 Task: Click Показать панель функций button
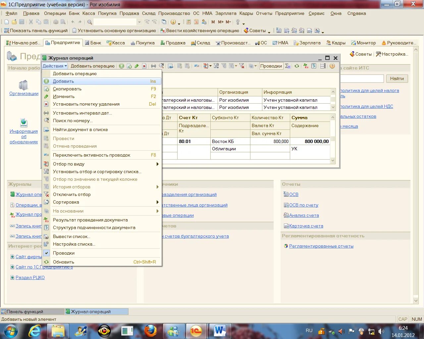(36, 30)
